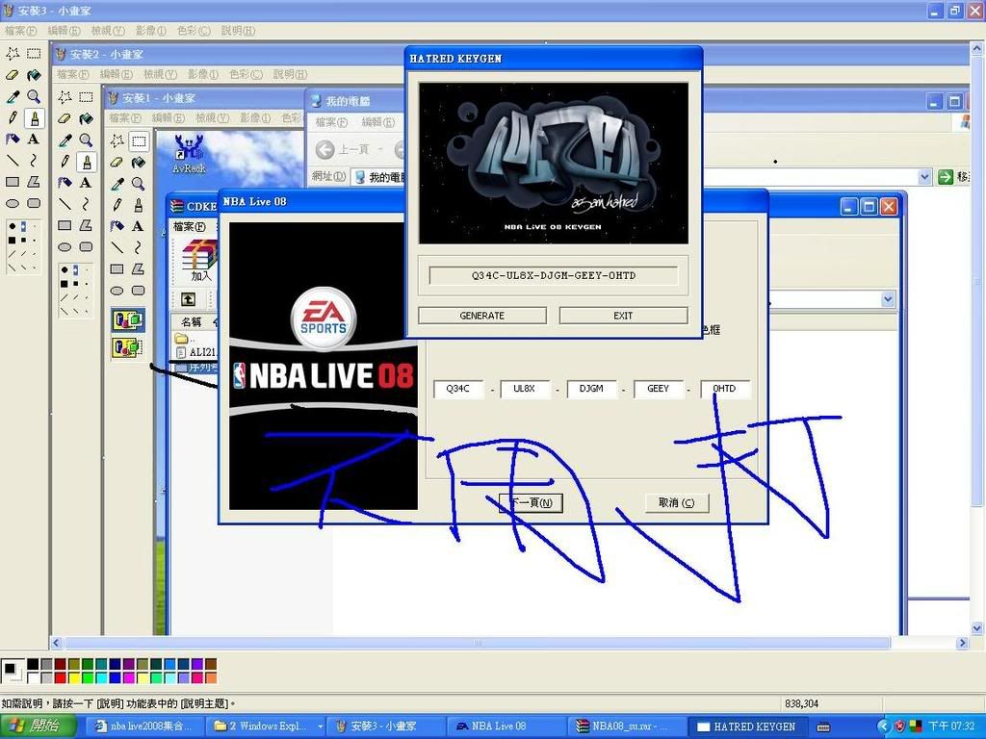Open the 網址 address dropdown in 我的電腦 window
Image resolution: width=986 pixels, height=739 pixels.
924,177
